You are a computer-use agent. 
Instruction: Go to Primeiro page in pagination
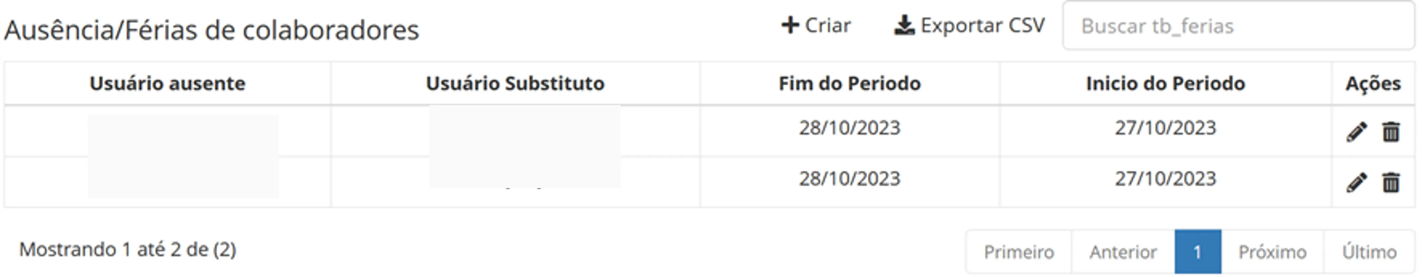pyautogui.click(x=1018, y=252)
